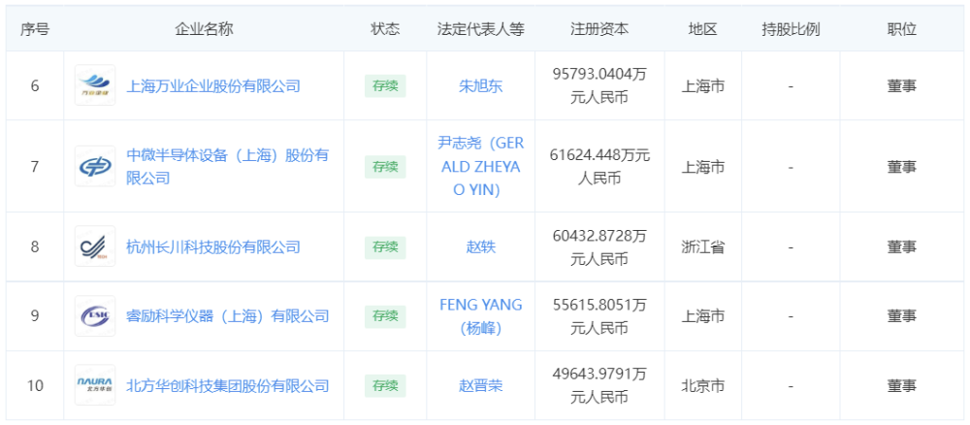
Task: Click 存续 status tag for 杭州长川科技
Action: point(385,247)
